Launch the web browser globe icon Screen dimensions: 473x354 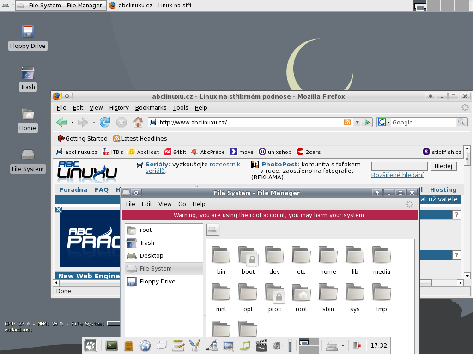145,346
